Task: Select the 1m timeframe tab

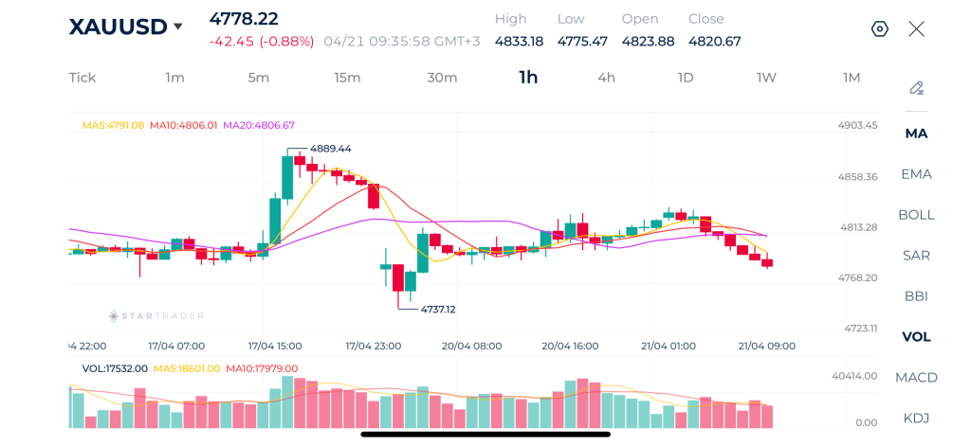Action: coord(174,78)
